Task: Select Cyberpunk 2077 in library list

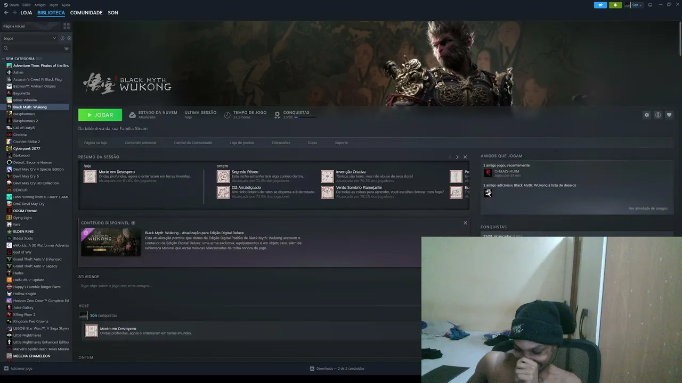Action: coord(27,148)
